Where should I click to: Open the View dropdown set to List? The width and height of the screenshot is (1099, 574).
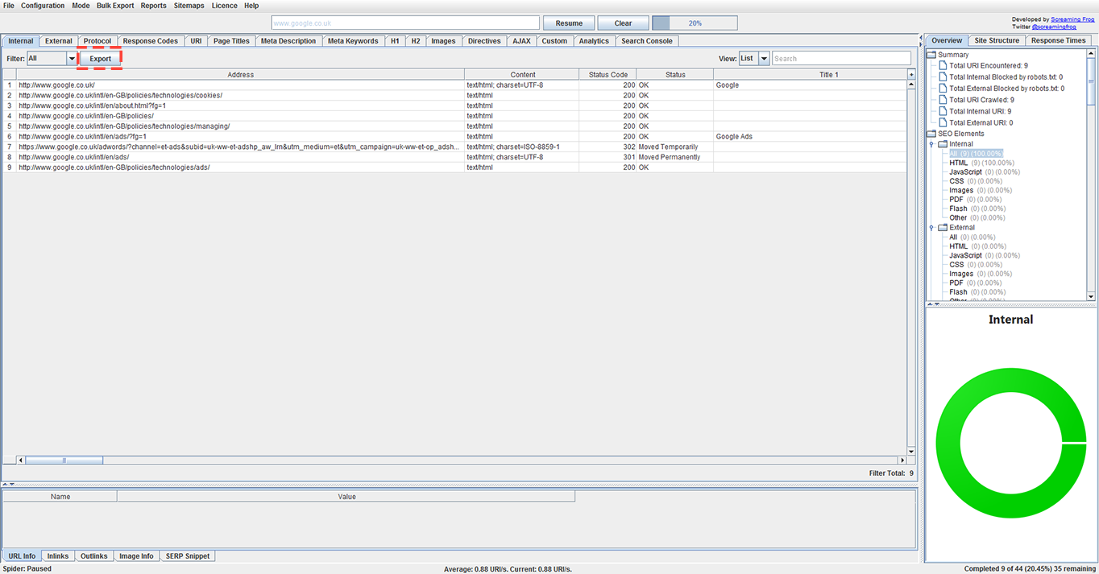click(764, 59)
